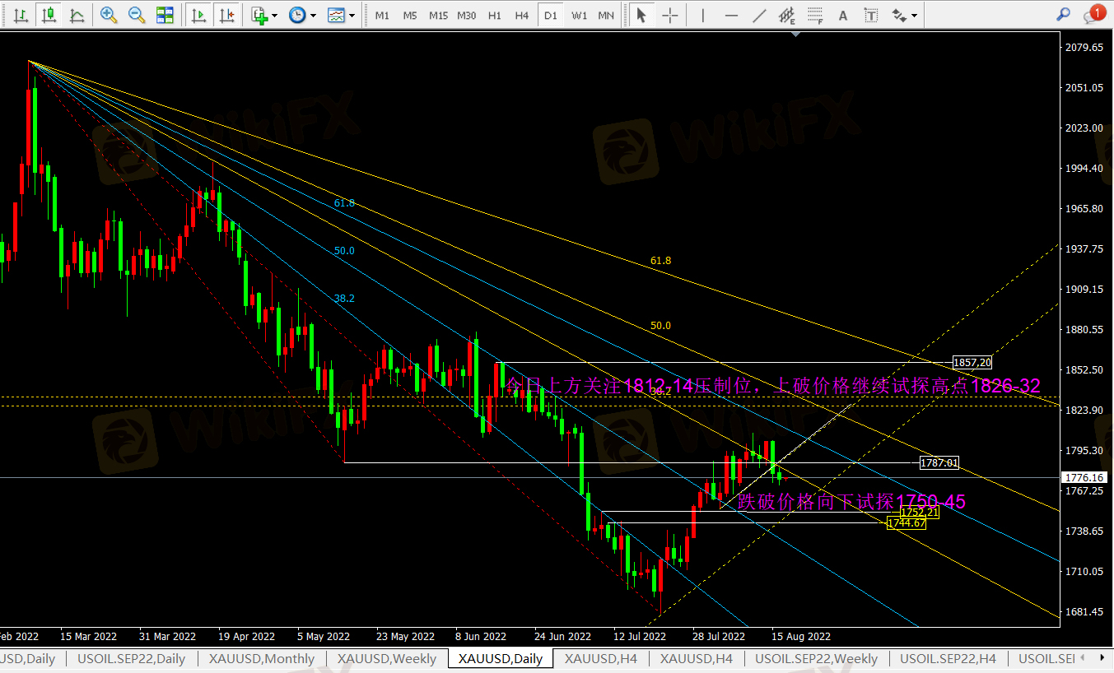Draw a trendline with the diagonal line tool
This screenshot has height=673, width=1114.
tap(759, 15)
